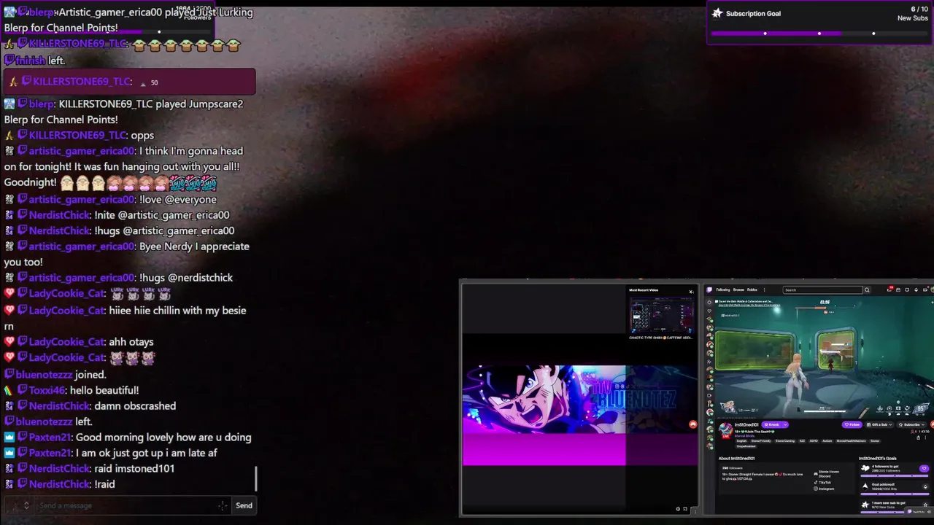
Task: Open the Gift a Sub dropdown
Action: (881, 424)
